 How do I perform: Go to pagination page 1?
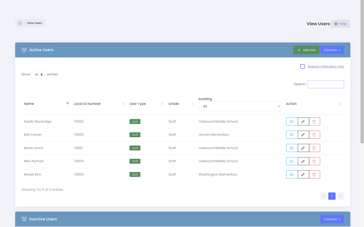[332, 196]
